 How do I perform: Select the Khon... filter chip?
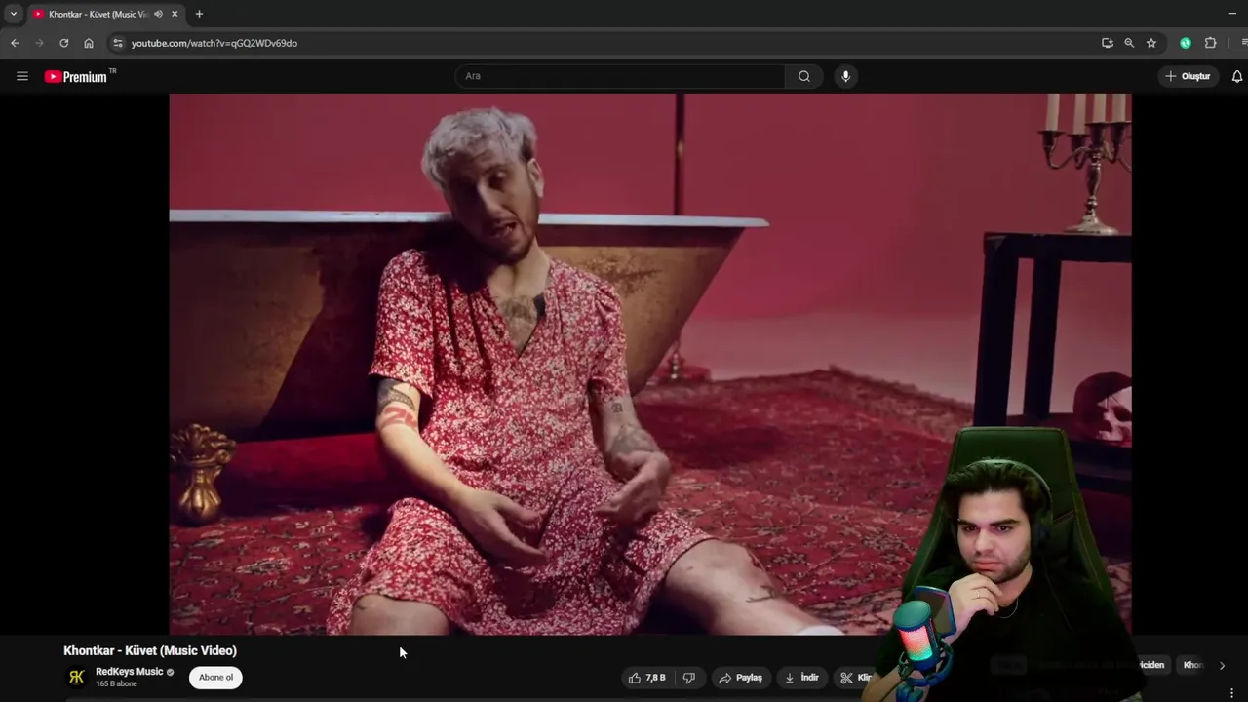click(x=1192, y=665)
